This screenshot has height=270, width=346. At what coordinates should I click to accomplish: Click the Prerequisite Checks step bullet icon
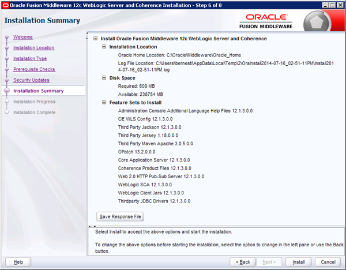[x=7, y=69]
